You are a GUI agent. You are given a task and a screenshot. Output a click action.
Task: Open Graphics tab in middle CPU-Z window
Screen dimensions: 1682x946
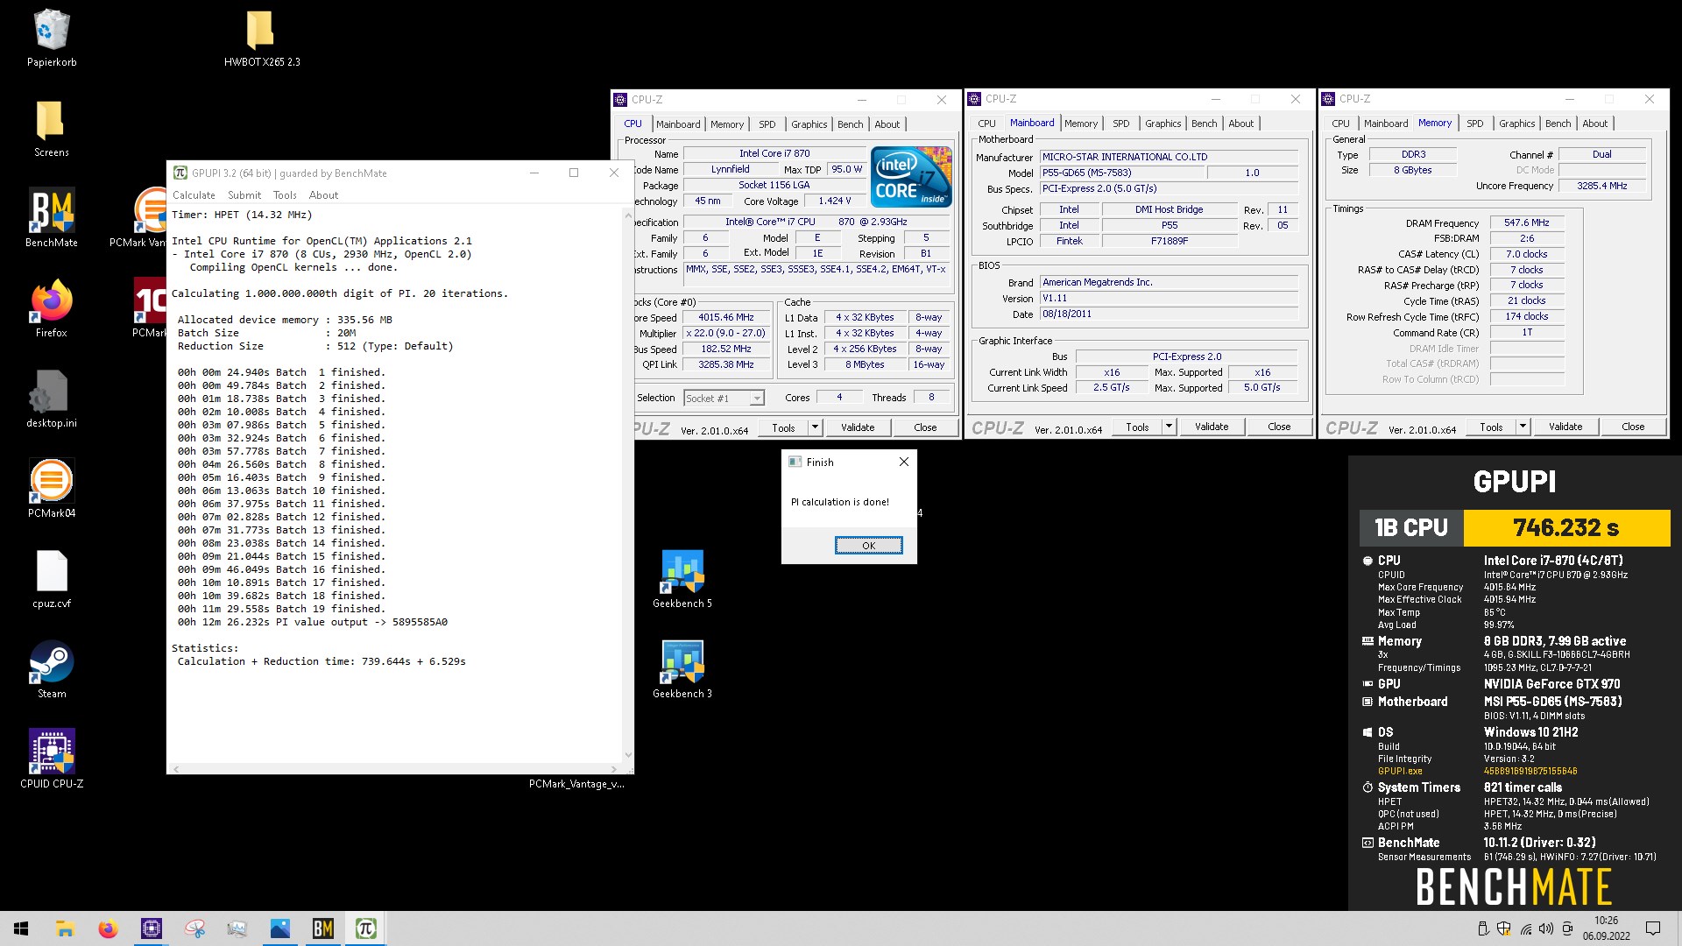(x=1163, y=124)
